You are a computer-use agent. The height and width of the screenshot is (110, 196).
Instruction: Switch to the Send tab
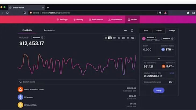[x=159, y=31]
